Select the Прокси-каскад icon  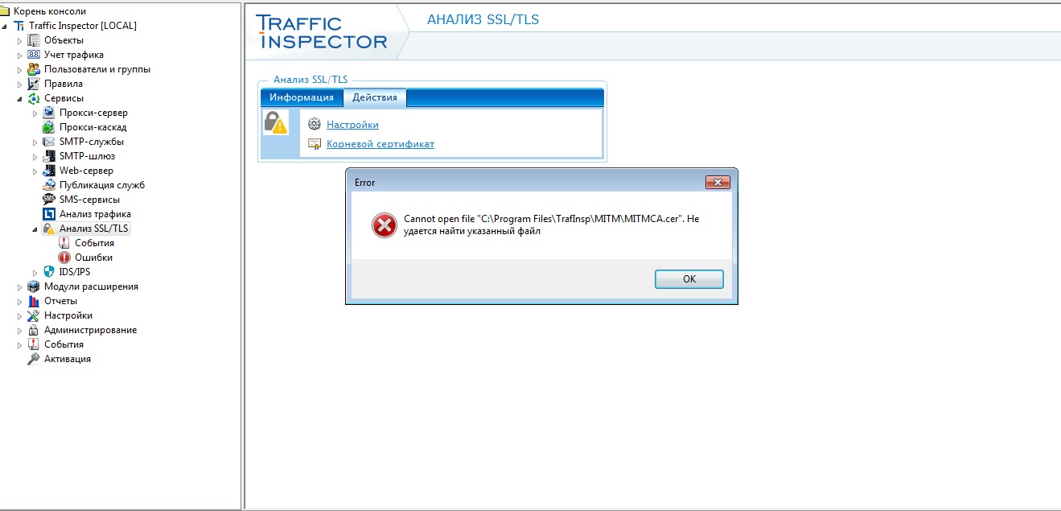49,127
